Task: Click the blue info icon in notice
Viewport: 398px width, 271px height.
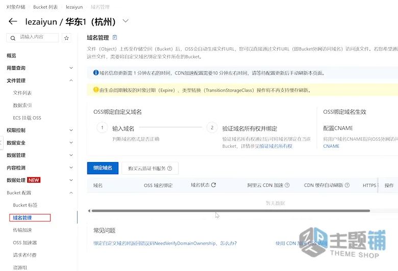Action: point(96,73)
